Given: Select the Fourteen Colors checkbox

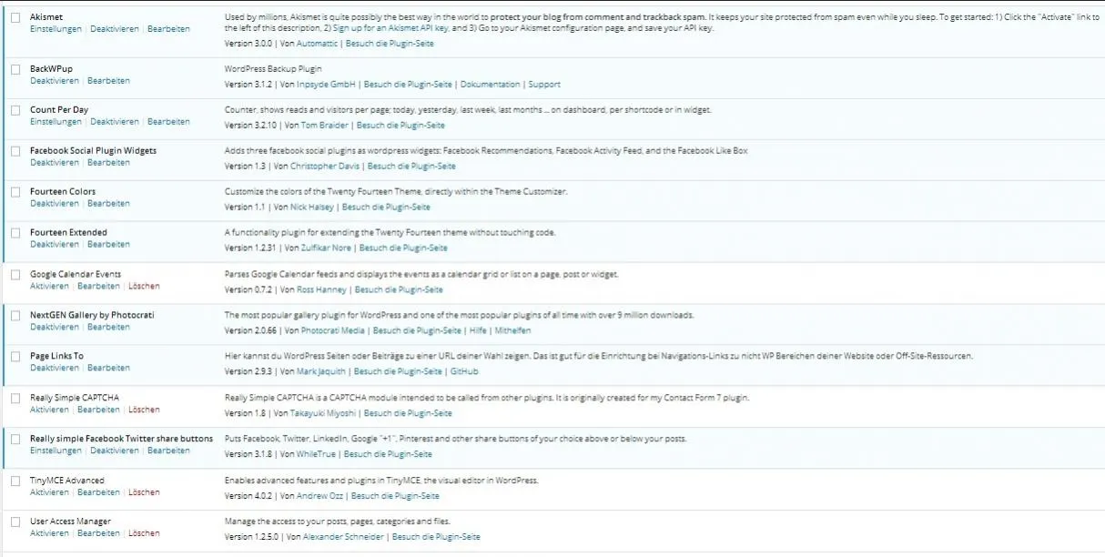Looking at the screenshot, I should pos(15,192).
